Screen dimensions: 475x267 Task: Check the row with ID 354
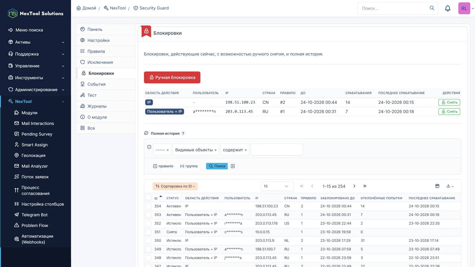[x=148, y=206]
